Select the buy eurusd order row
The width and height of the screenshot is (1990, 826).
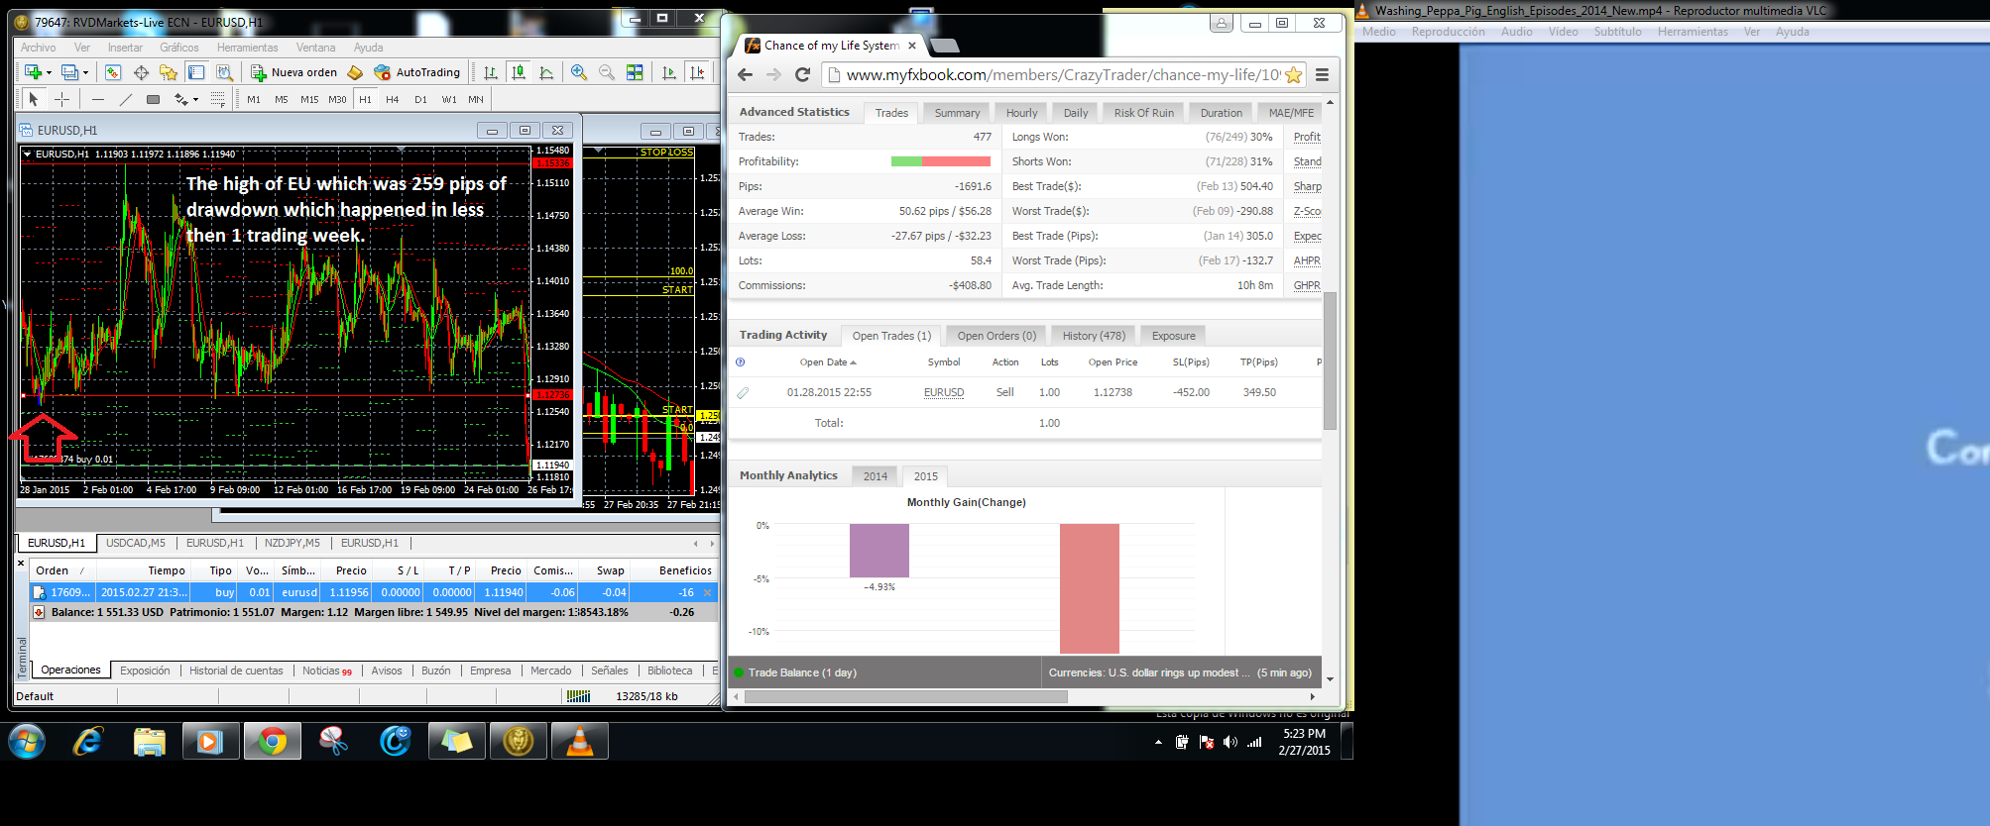click(373, 592)
